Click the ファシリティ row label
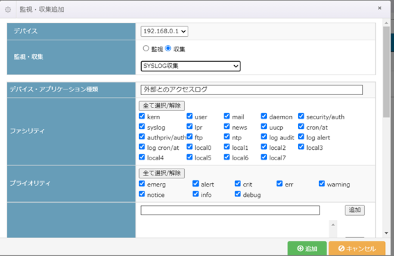Screen dimensions: 394x256 coord(27,131)
